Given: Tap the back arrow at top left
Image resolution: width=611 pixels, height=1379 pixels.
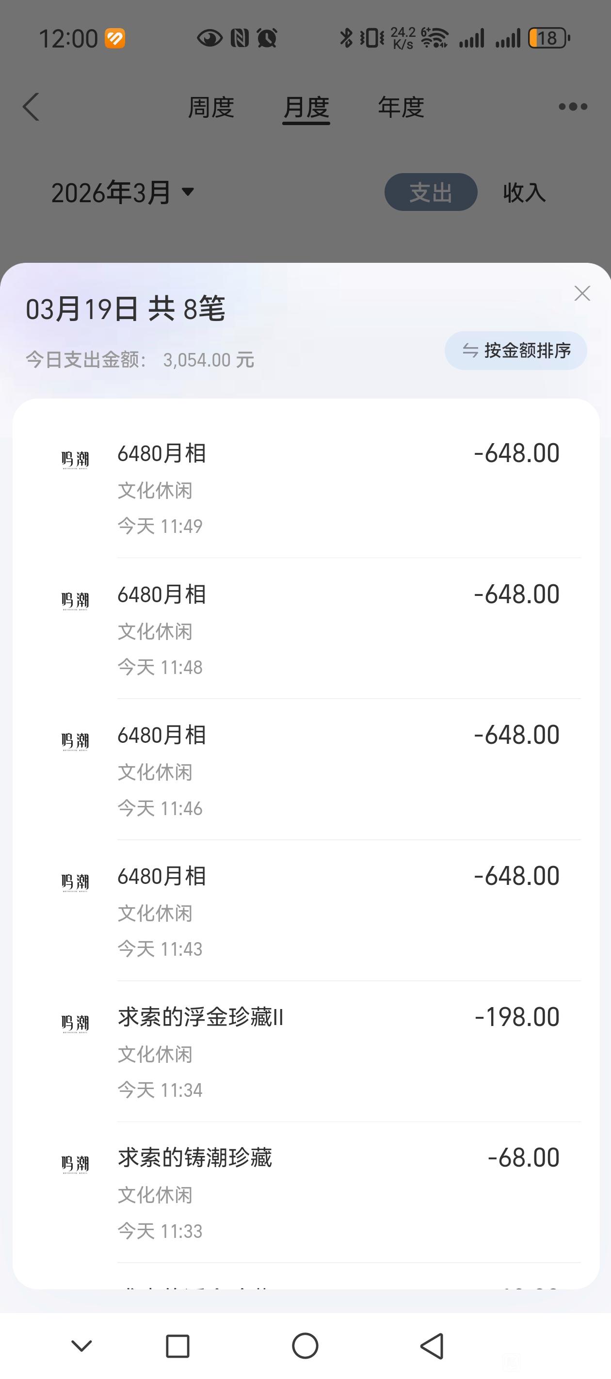Looking at the screenshot, I should click(x=31, y=107).
